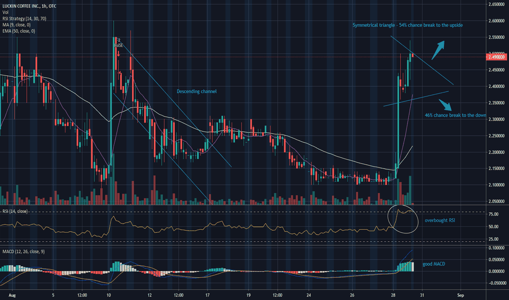The height and width of the screenshot is (300, 509).
Task: Click the 75.00 RSI axis label
Action: (493, 214)
